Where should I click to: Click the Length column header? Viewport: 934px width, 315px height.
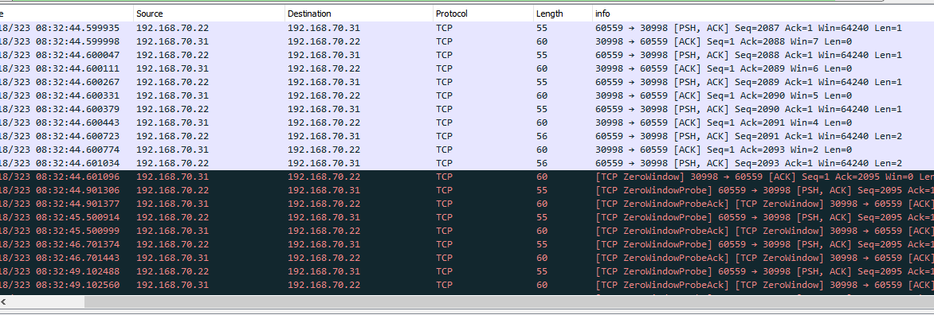point(563,14)
